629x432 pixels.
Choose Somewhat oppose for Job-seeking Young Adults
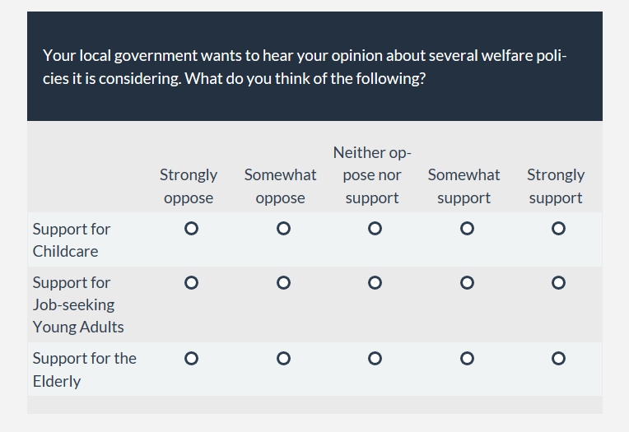(283, 283)
